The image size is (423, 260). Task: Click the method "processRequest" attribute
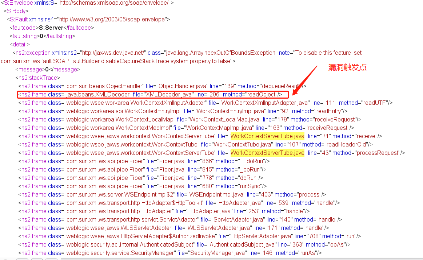click(x=367, y=153)
